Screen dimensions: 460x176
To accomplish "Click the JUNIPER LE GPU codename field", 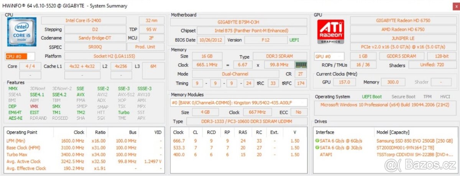I will (x=403, y=38).
